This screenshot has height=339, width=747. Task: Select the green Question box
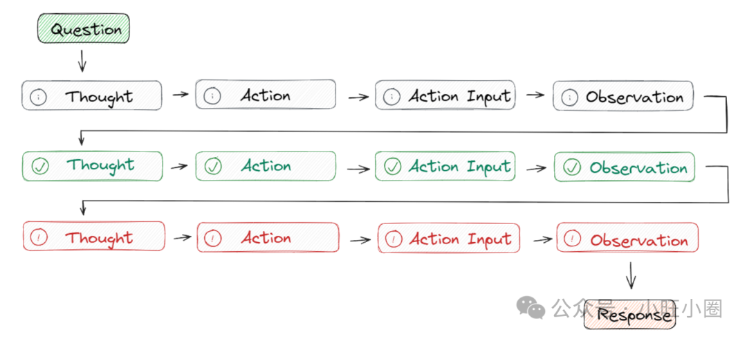(83, 30)
